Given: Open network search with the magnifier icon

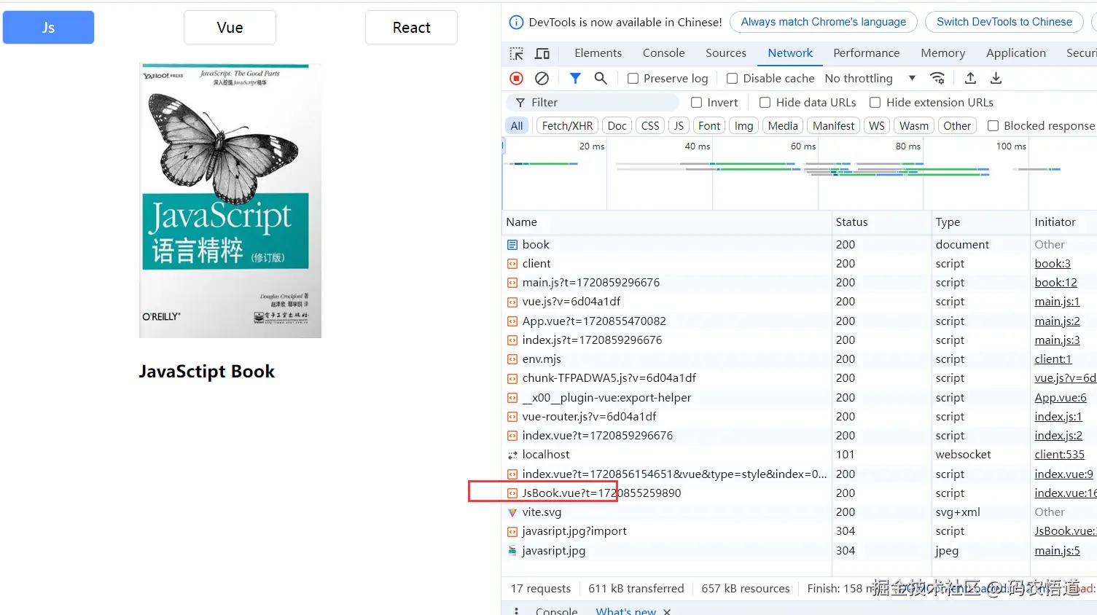Looking at the screenshot, I should pos(601,78).
